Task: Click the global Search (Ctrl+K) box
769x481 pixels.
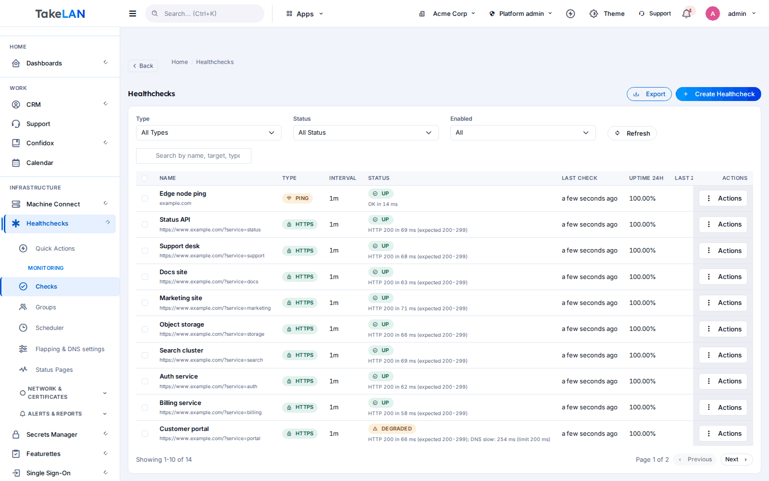Action: [x=205, y=13]
